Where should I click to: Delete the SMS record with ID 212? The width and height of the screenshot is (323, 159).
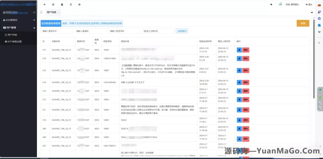click(246, 99)
